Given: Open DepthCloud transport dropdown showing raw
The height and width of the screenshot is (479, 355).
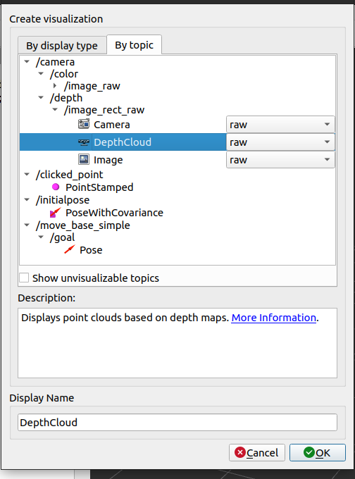Looking at the screenshot, I should 280,142.
